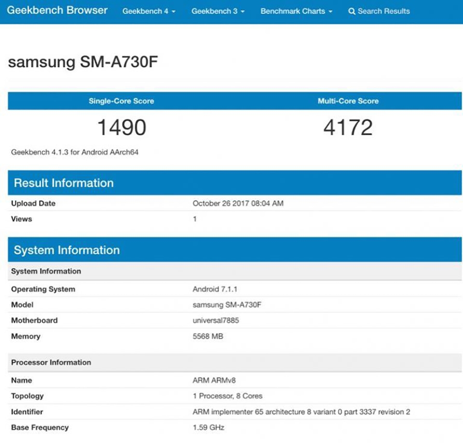Select the 1 Processor, 8 Cores value
The height and width of the screenshot is (443, 463).
pos(228,396)
